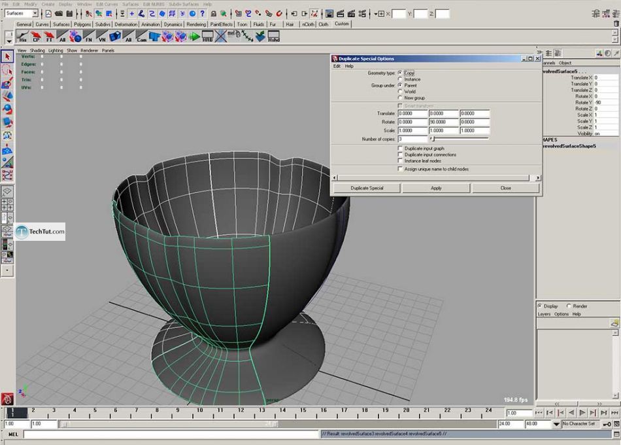Click play forward playback button

tap(582, 413)
